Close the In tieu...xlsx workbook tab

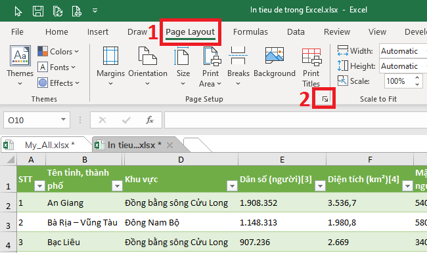click(169, 145)
